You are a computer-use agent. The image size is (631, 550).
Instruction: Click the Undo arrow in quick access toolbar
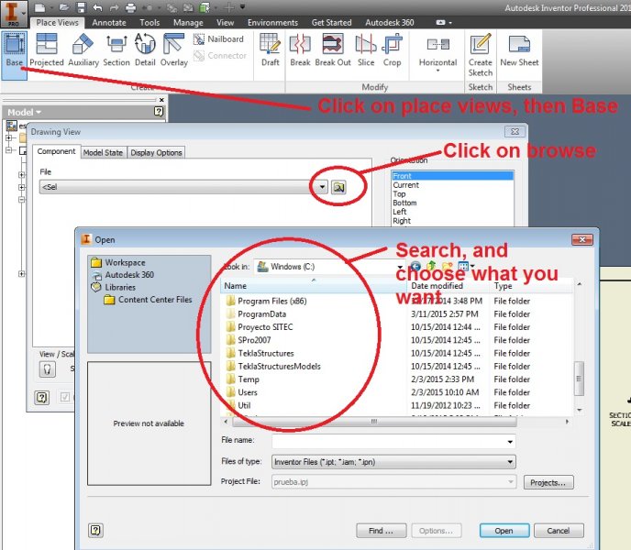[x=97, y=7]
